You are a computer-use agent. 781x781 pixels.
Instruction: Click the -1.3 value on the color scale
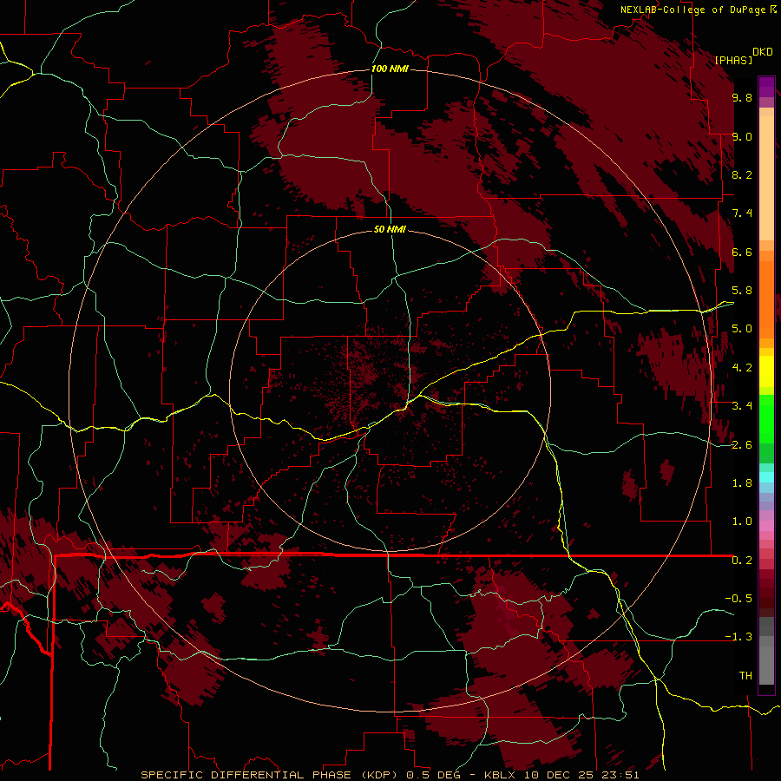click(738, 637)
